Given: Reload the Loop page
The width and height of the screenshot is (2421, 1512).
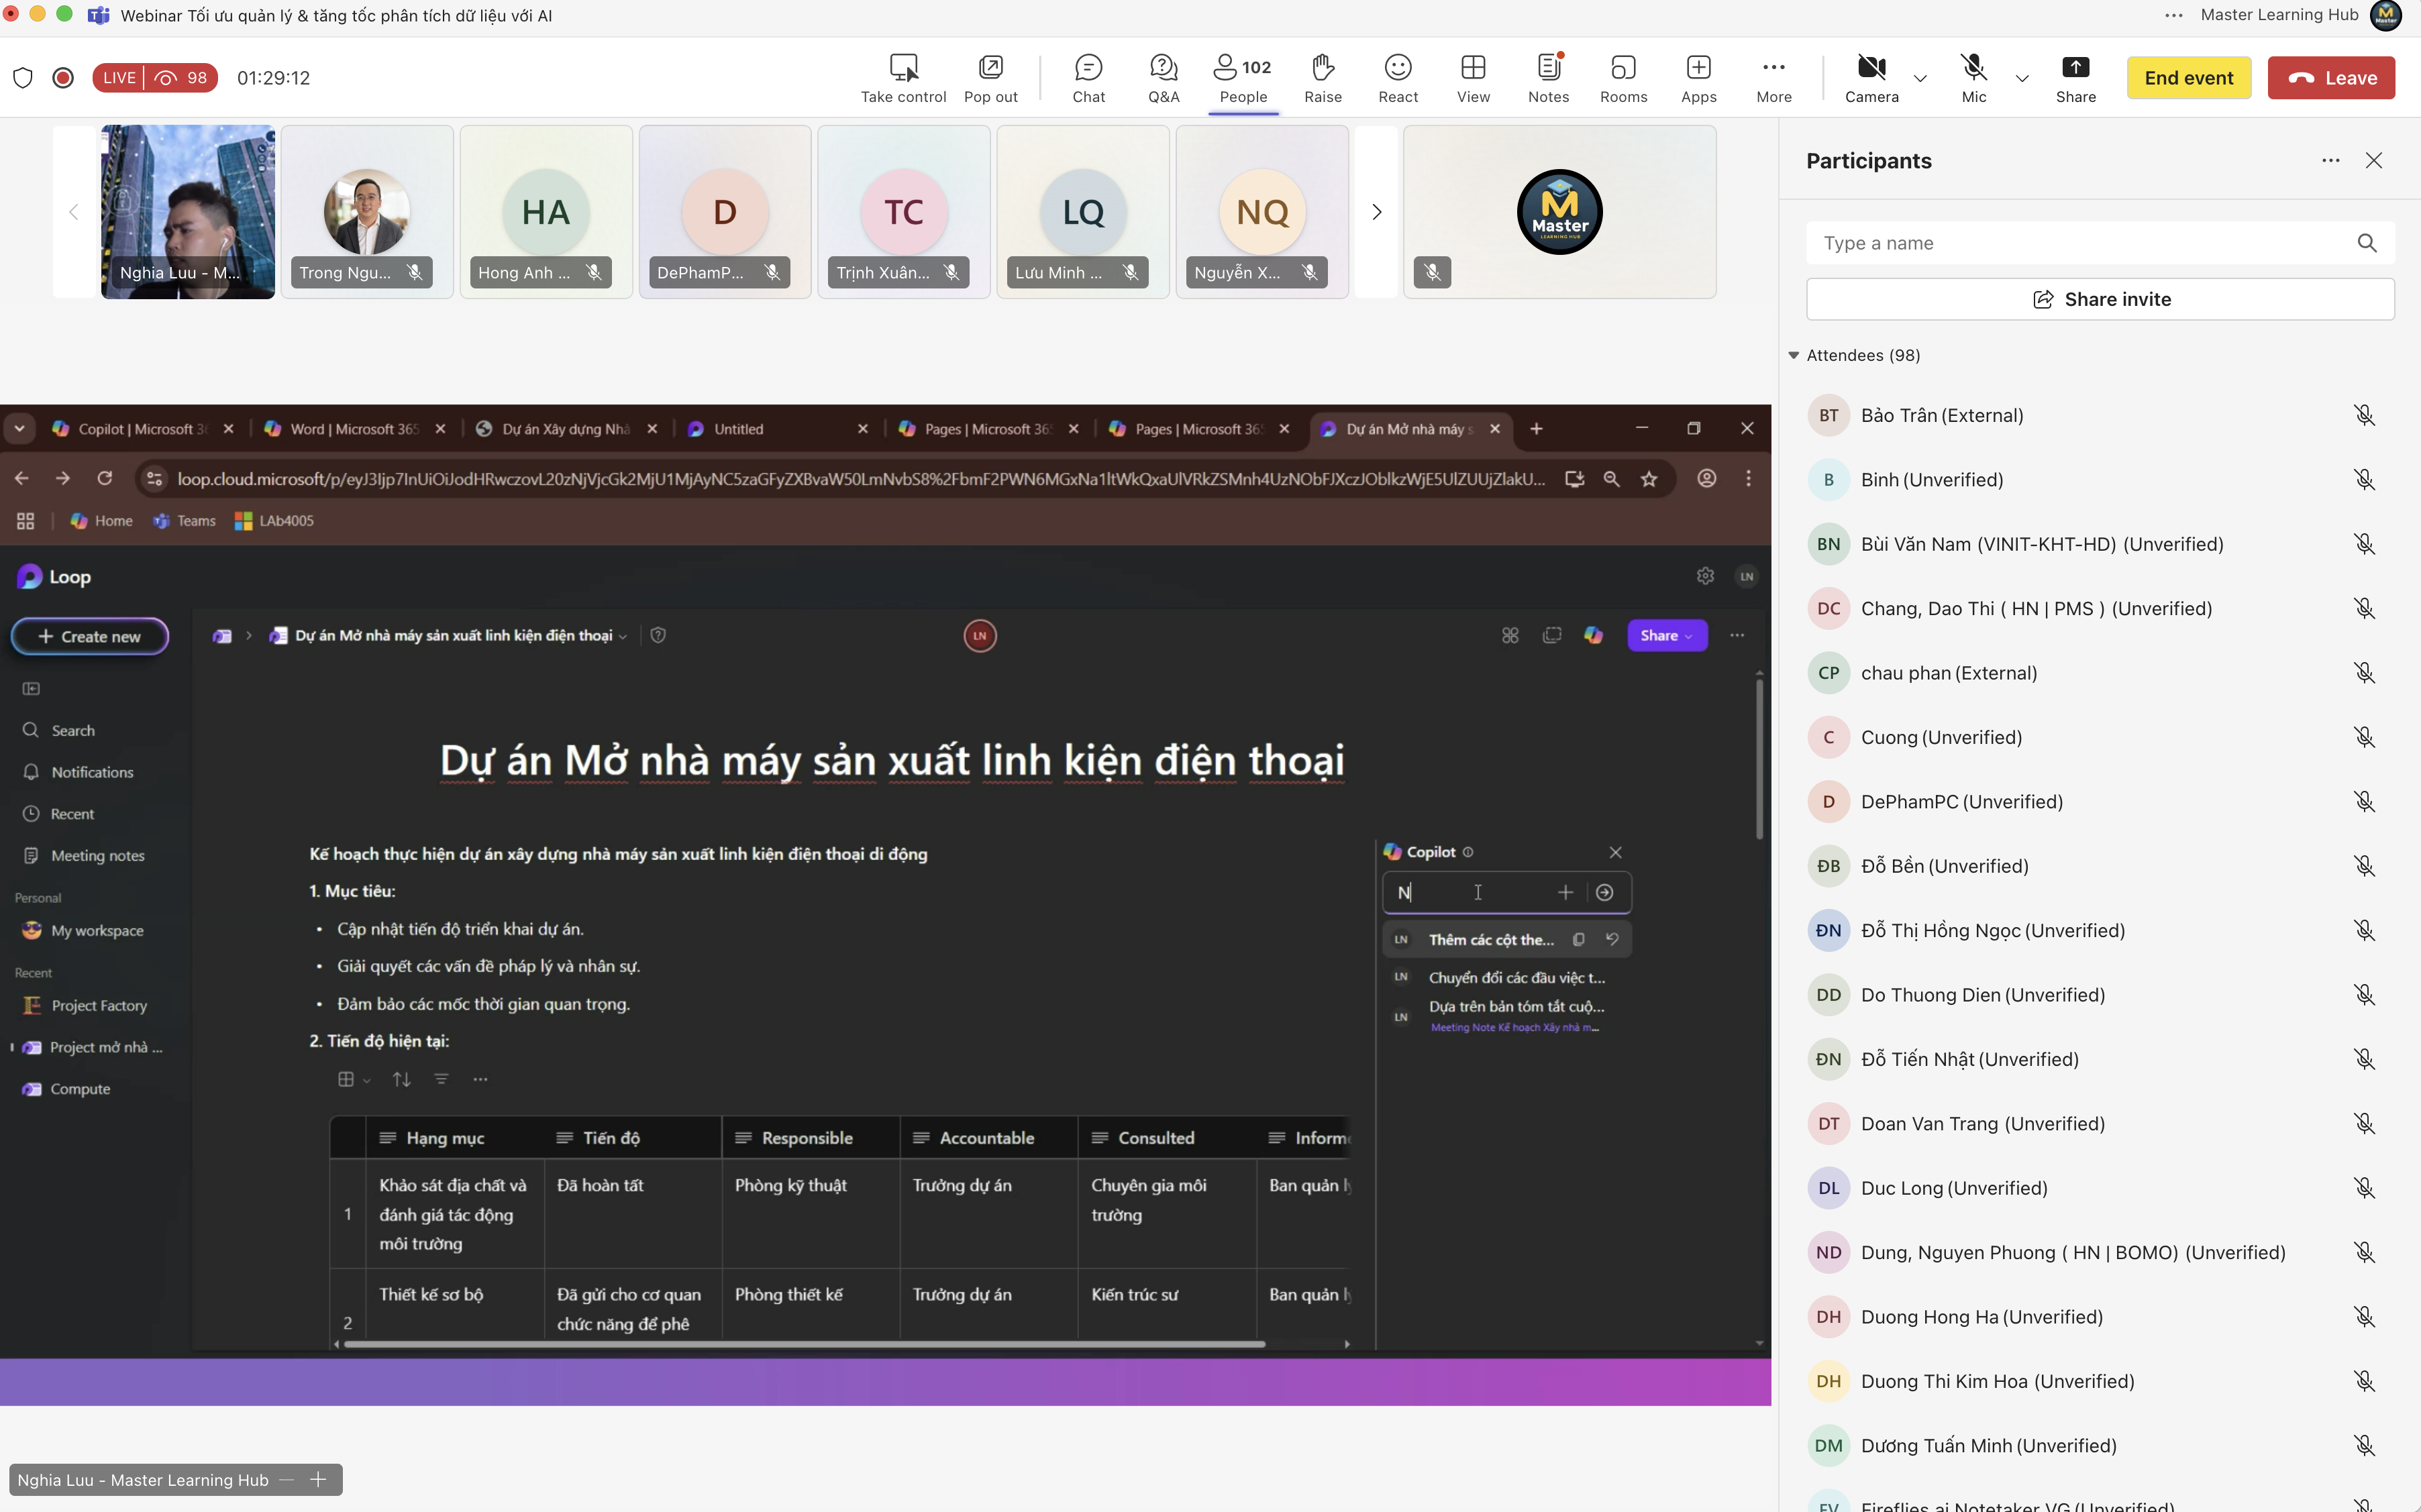Looking at the screenshot, I should (x=104, y=479).
